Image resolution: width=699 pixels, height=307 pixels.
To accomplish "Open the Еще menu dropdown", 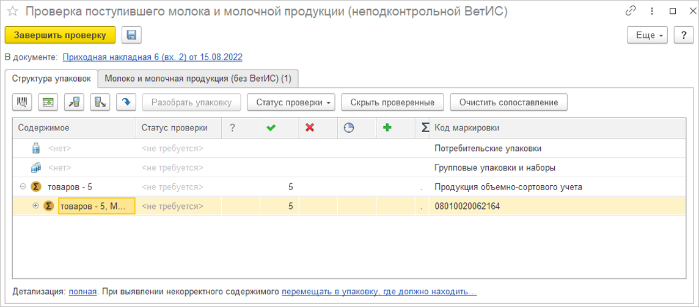I will point(650,35).
